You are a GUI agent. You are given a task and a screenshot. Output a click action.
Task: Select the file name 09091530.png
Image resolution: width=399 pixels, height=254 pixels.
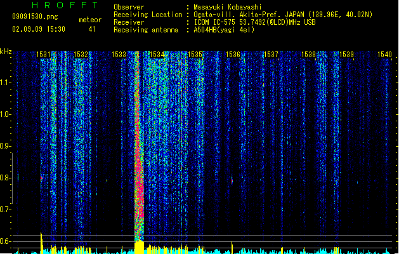(x=35, y=17)
